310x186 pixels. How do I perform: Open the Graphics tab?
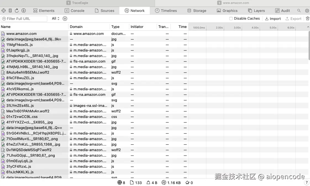point(227,11)
